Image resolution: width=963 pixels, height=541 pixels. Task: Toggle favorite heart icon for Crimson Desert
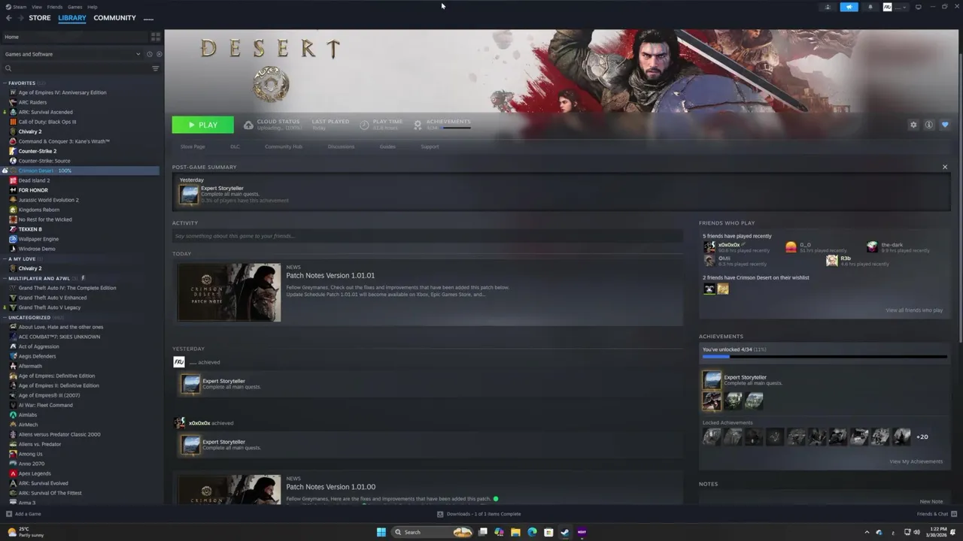945,125
